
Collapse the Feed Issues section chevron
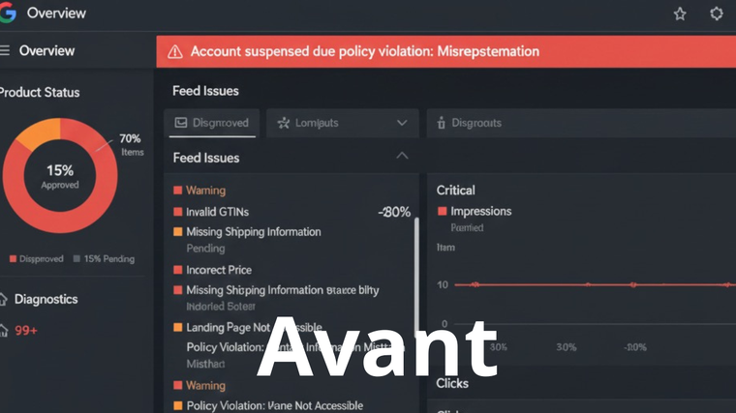pyautogui.click(x=402, y=156)
